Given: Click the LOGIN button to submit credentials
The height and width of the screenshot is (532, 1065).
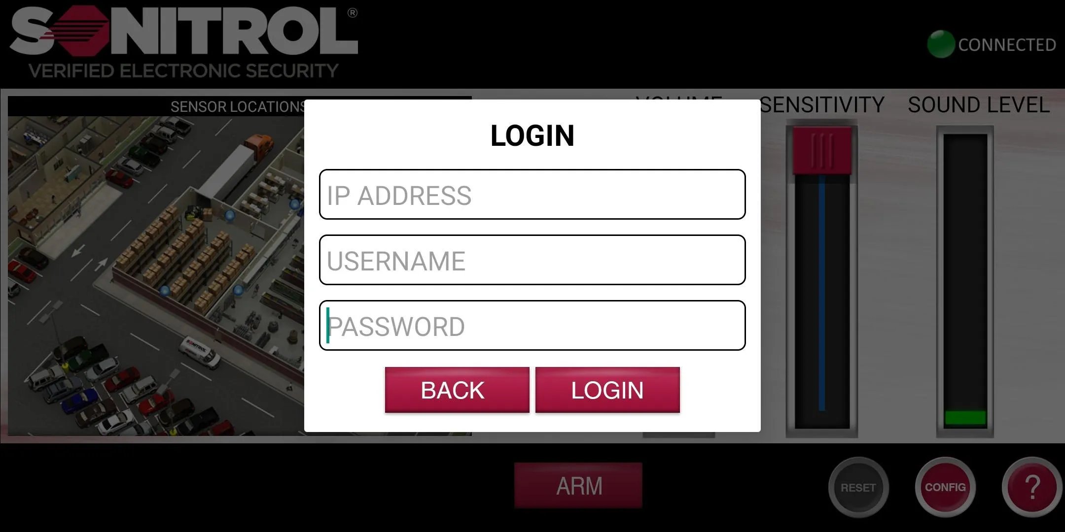Looking at the screenshot, I should click(607, 390).
